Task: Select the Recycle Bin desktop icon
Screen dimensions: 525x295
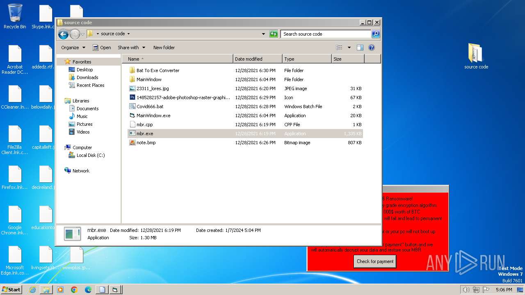Action: pyautogui.click(x=15, y=17)
